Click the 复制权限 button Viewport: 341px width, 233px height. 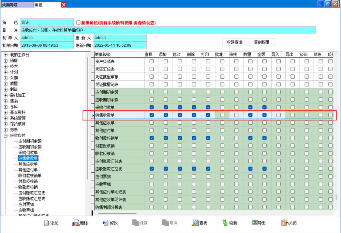tap(262, 42)
